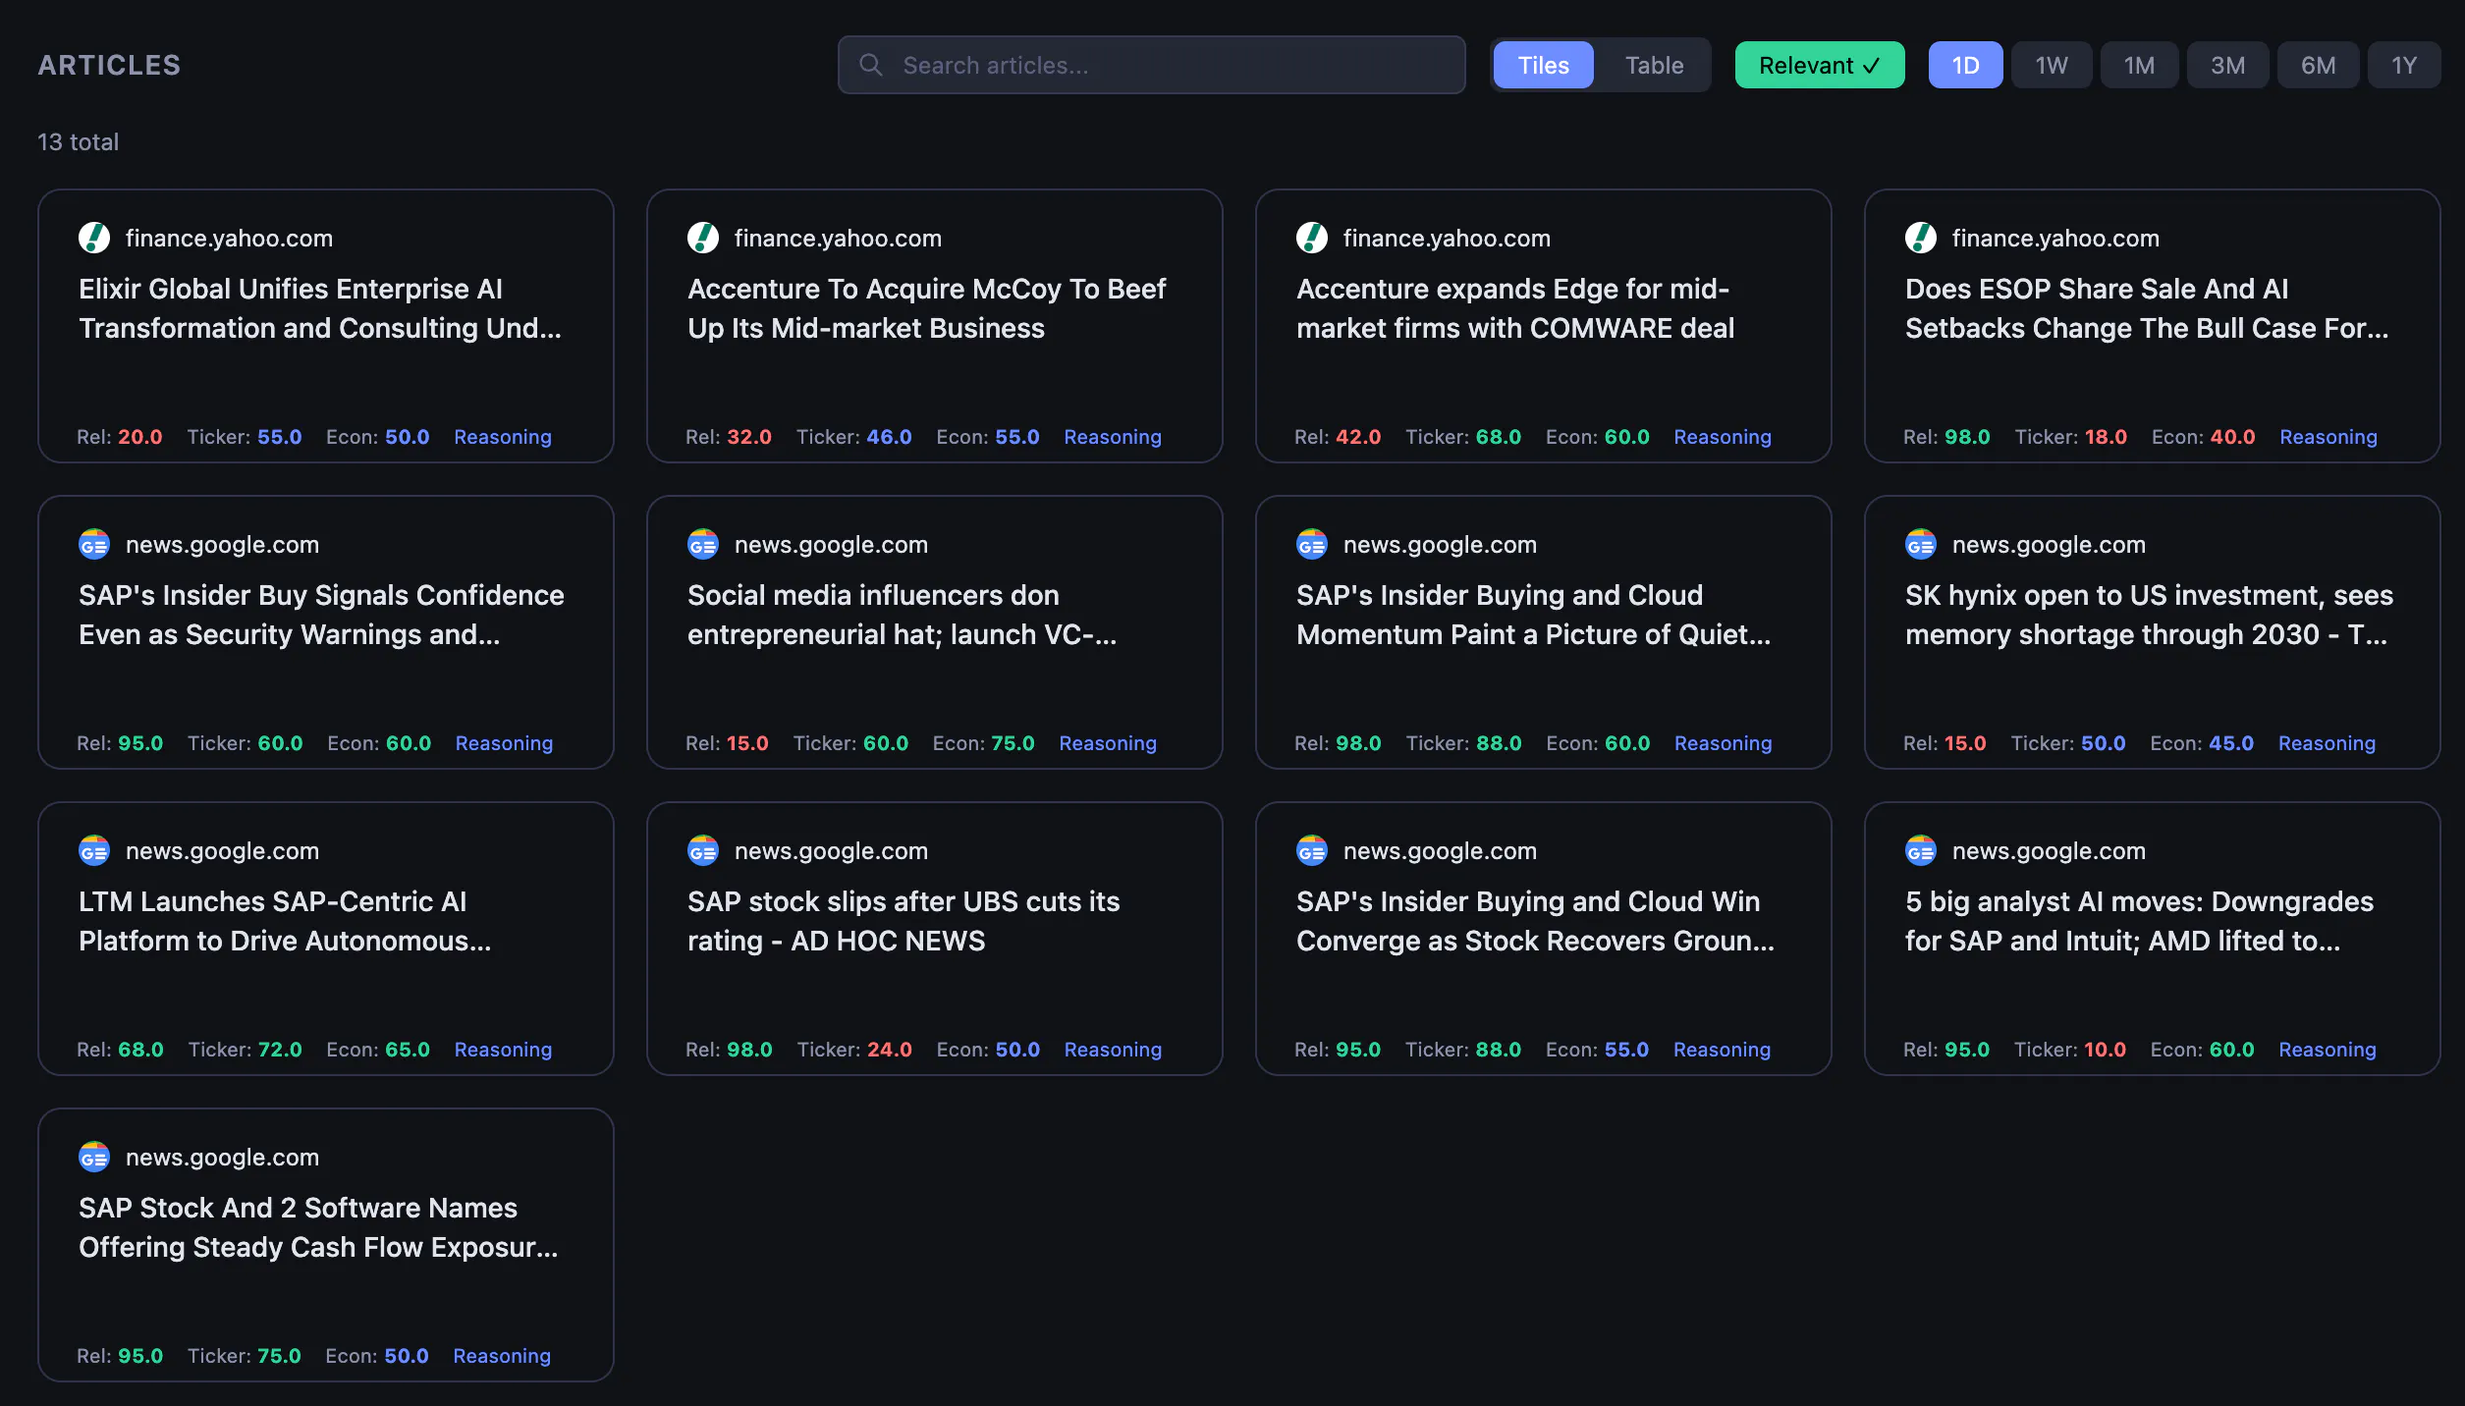Open Reasoning for LTM Launches article
Screen dimensions: 2465x1406
coord(503,1050)
